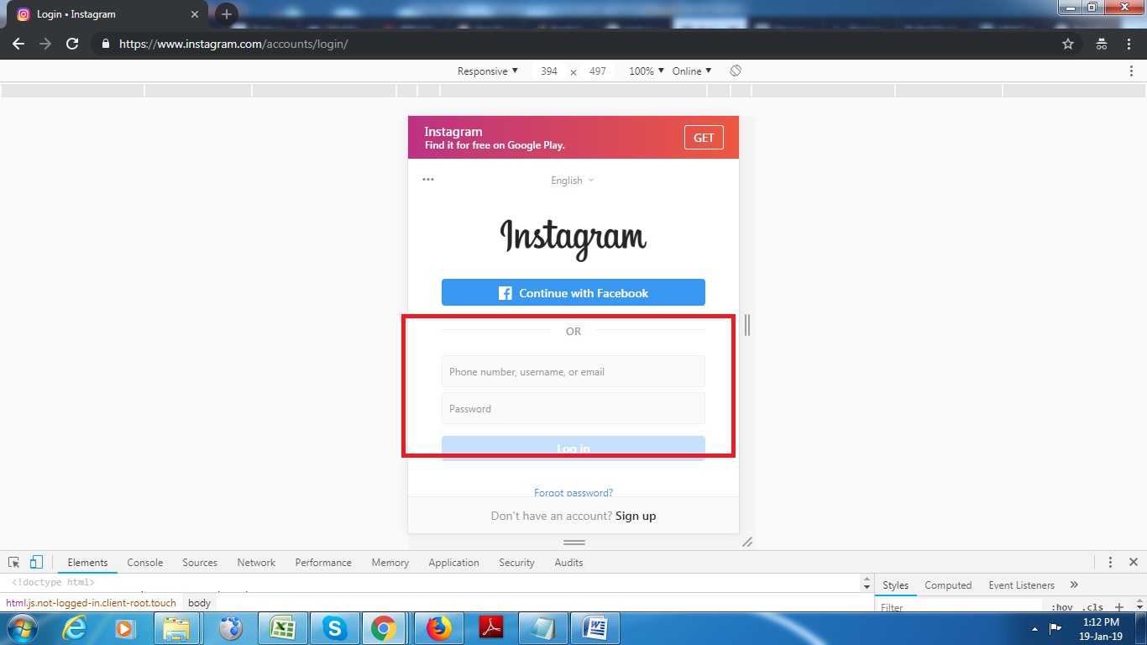Viewport: 1147px width, 645px height.
Task: Open Firefox from the taskbar
Action: tap(439, 627)
